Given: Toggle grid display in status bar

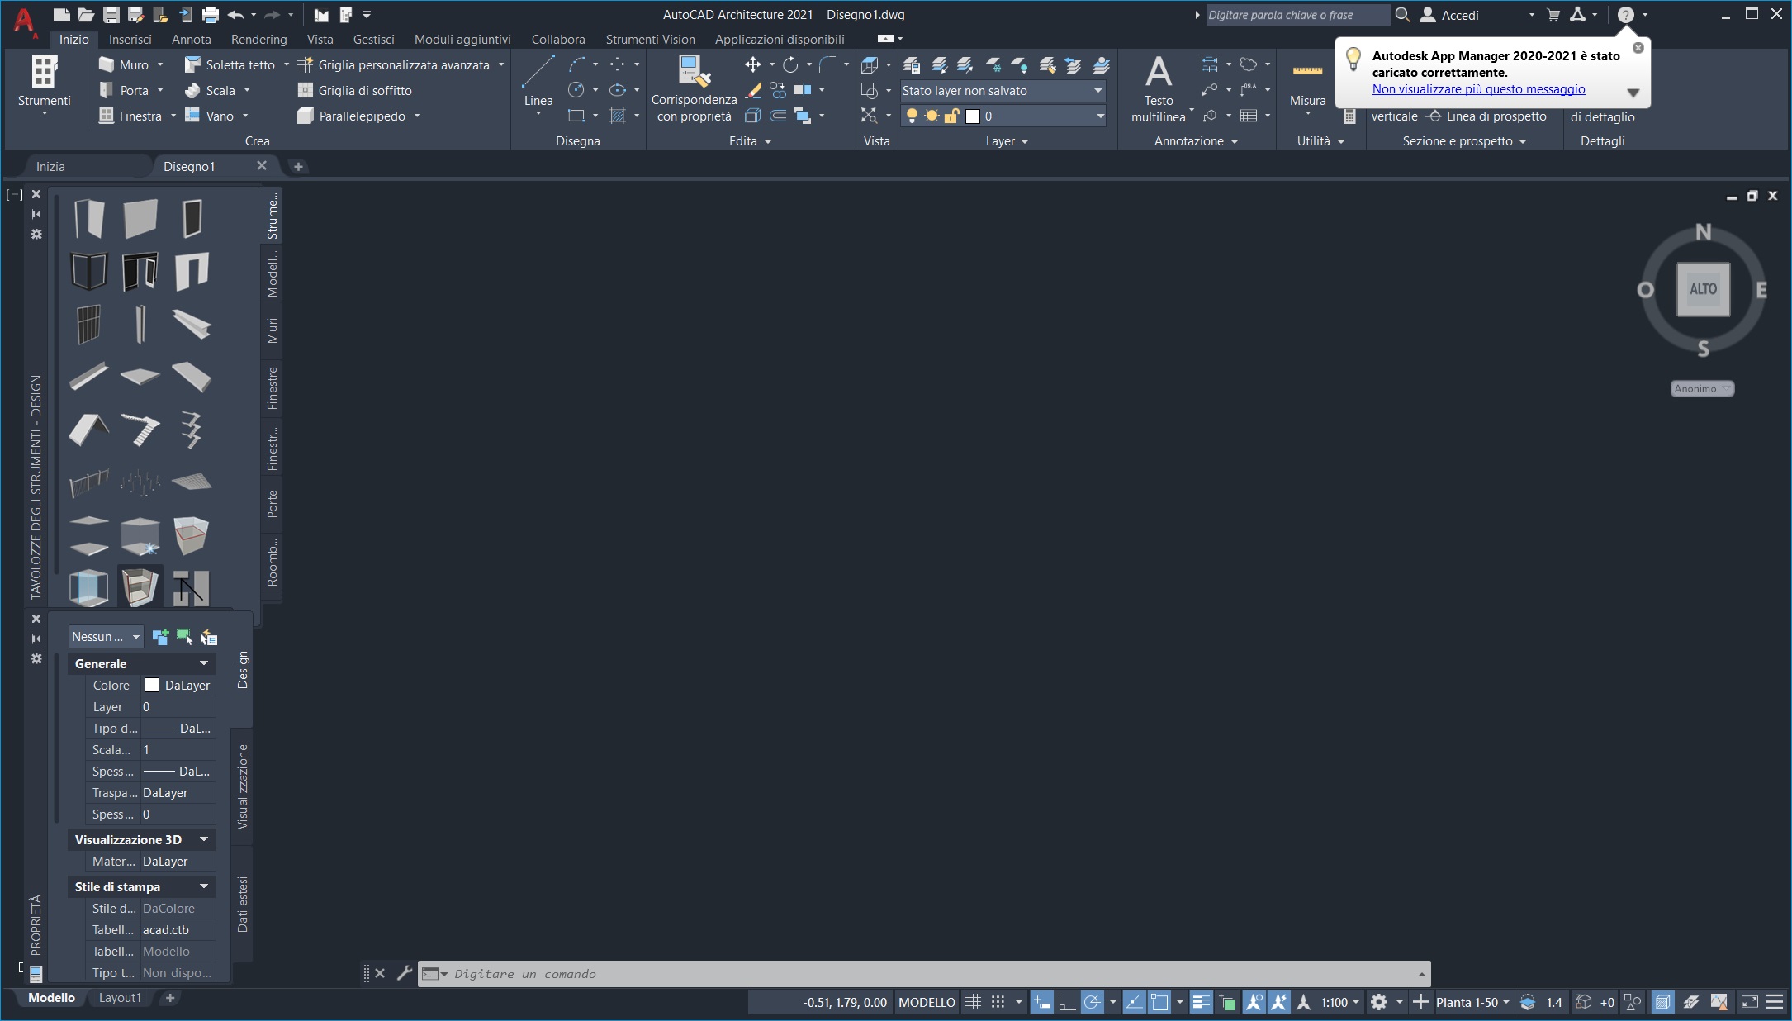Looking at the screenshot, I should tap(973, 1002).
